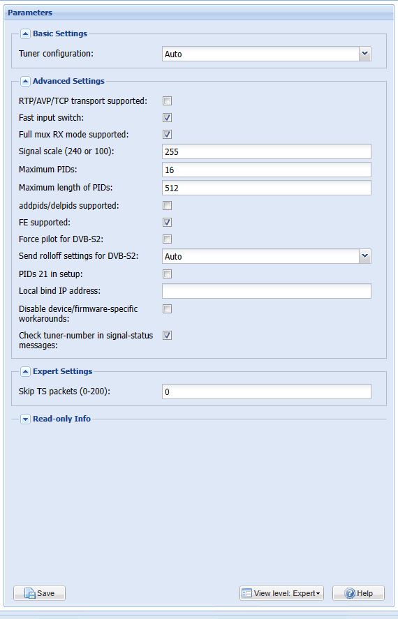Enable Force pilot for DVB-S2

pyautogui.click(x=168, y=239)
